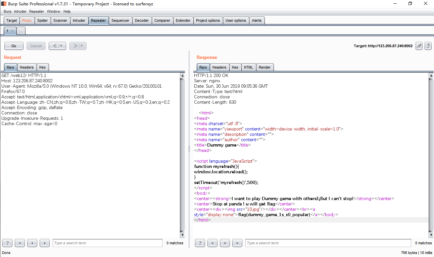Select Request Headers view tab
434x257 pixels.
click(27, 67)
